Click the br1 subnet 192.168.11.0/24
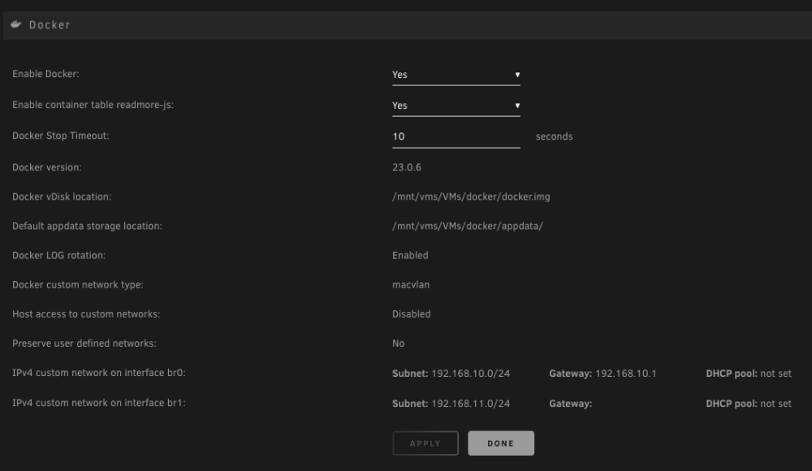The height and width of the screenshot is (471, 812). coord(471,404)
